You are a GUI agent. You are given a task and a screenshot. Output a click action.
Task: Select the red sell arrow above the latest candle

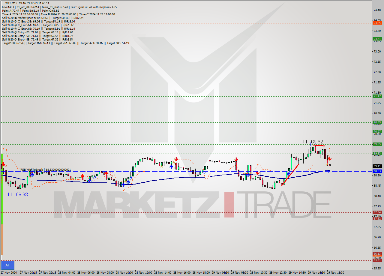pyautogui.click(x=330, y=158)
